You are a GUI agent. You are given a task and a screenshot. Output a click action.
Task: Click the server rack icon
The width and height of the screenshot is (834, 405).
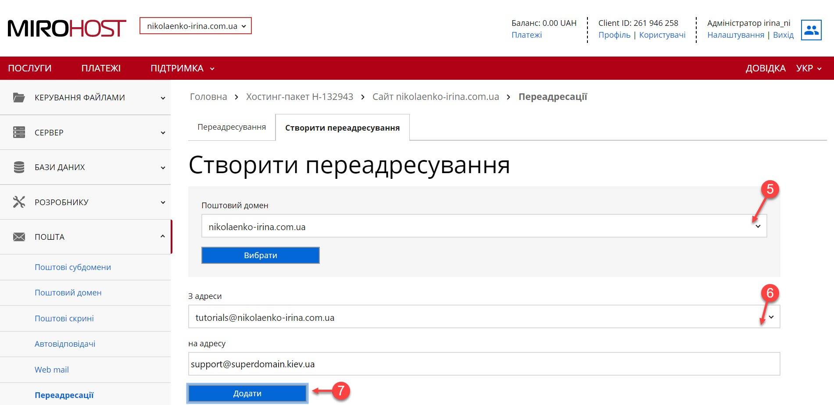click(19, 132)
